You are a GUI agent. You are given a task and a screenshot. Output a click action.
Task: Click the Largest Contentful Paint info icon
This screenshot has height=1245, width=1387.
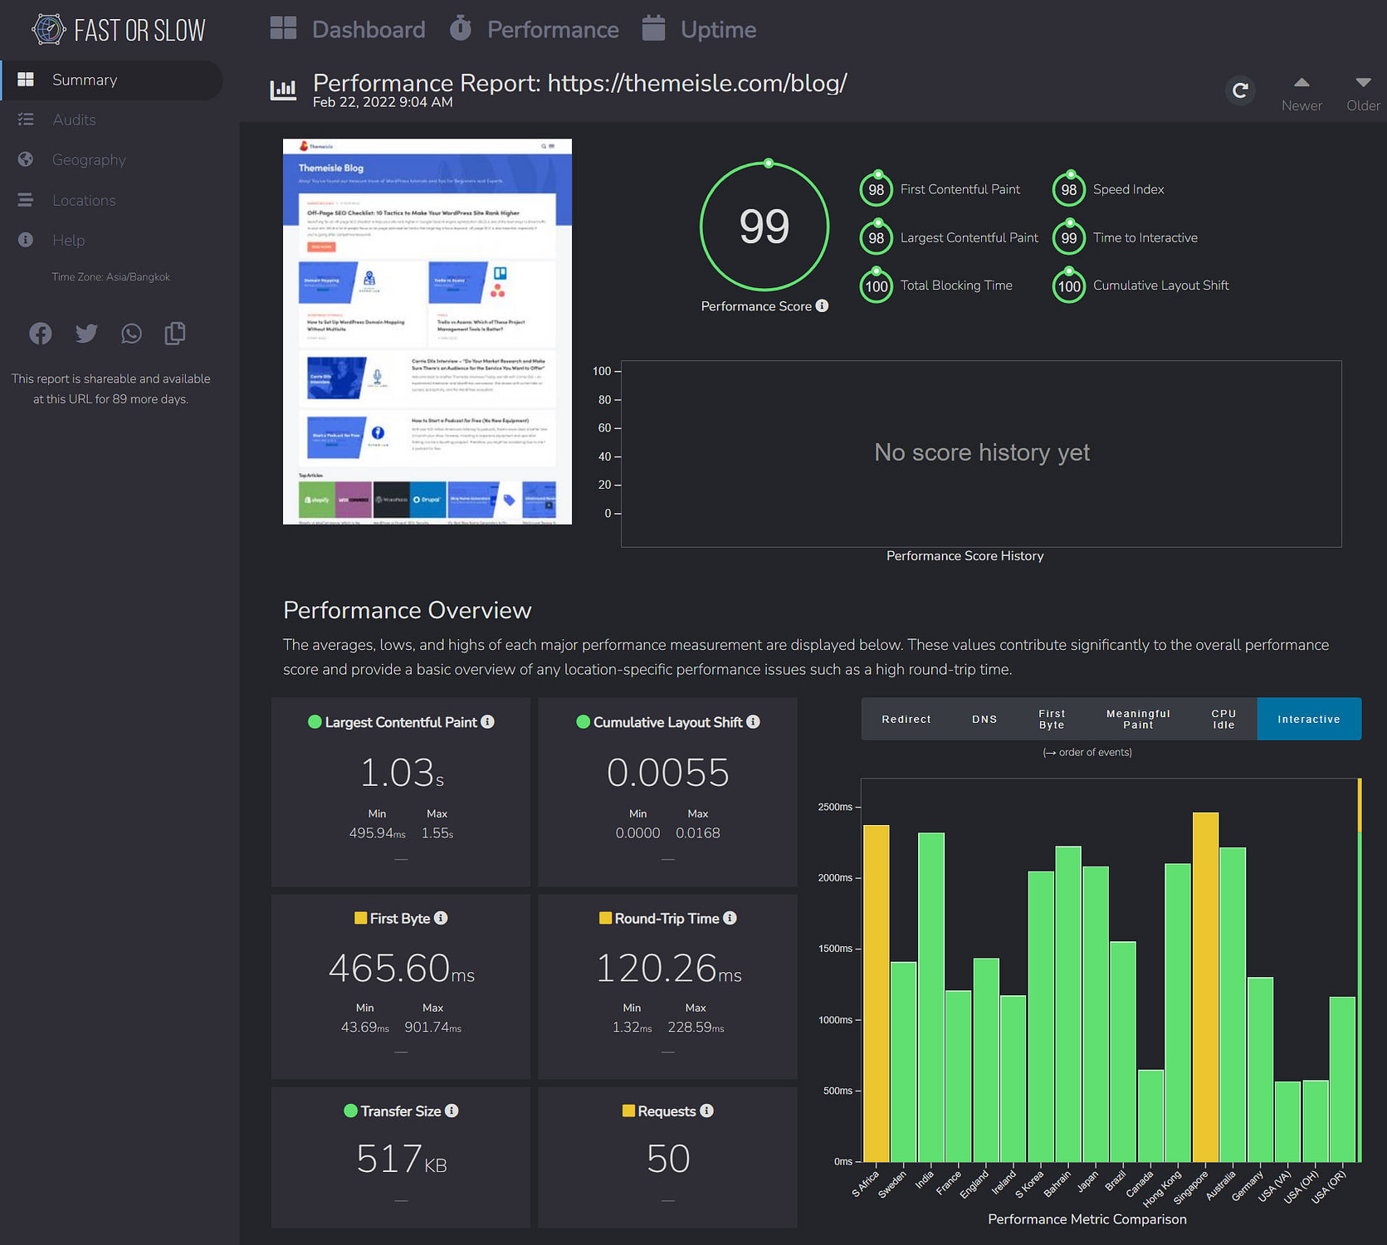pyautogui.click(x=488, y=721)
